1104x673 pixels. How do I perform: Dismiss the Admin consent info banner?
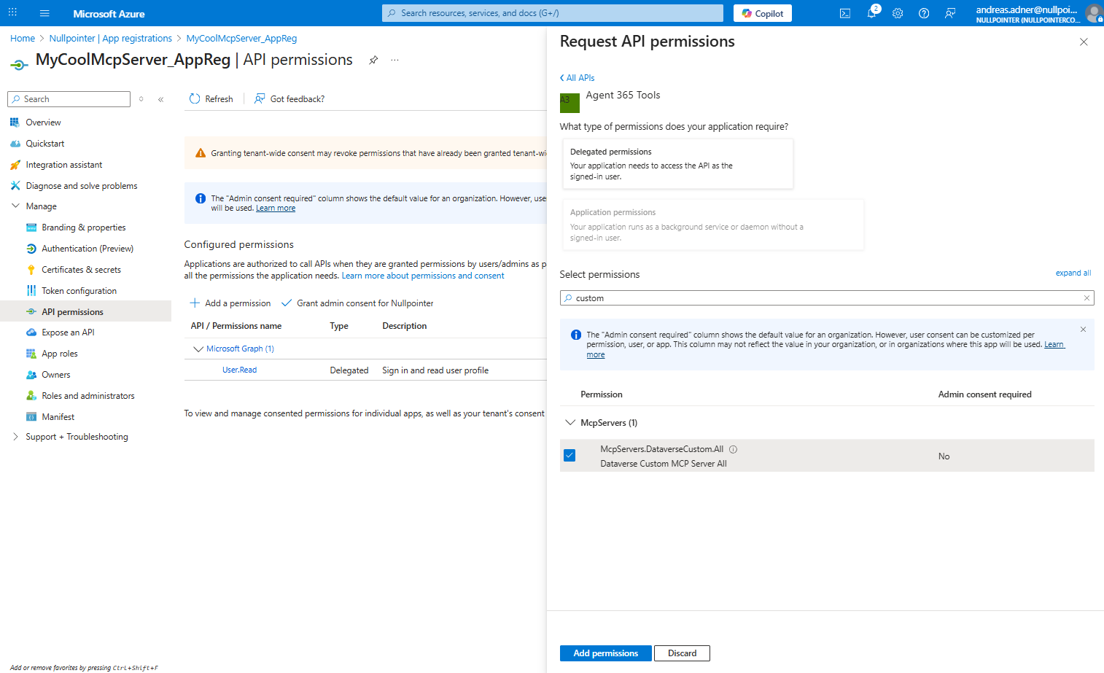pyautogui.click(x=1083, y=330)
